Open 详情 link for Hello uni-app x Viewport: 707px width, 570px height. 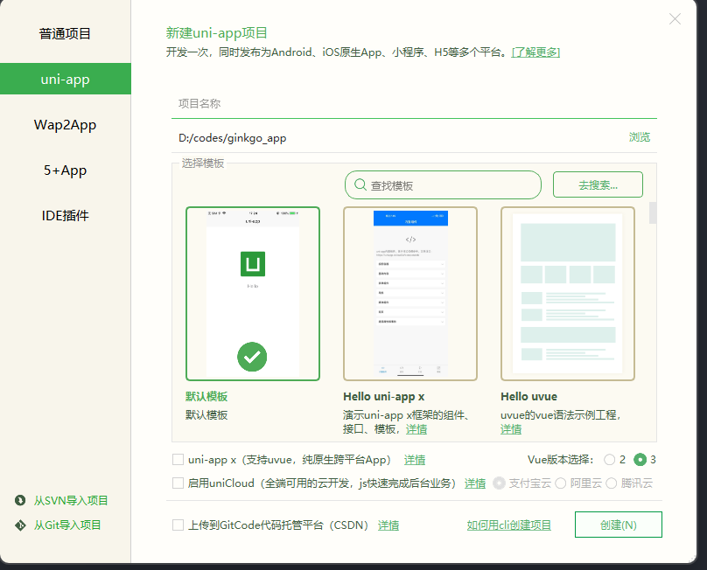tap(416, 429)
